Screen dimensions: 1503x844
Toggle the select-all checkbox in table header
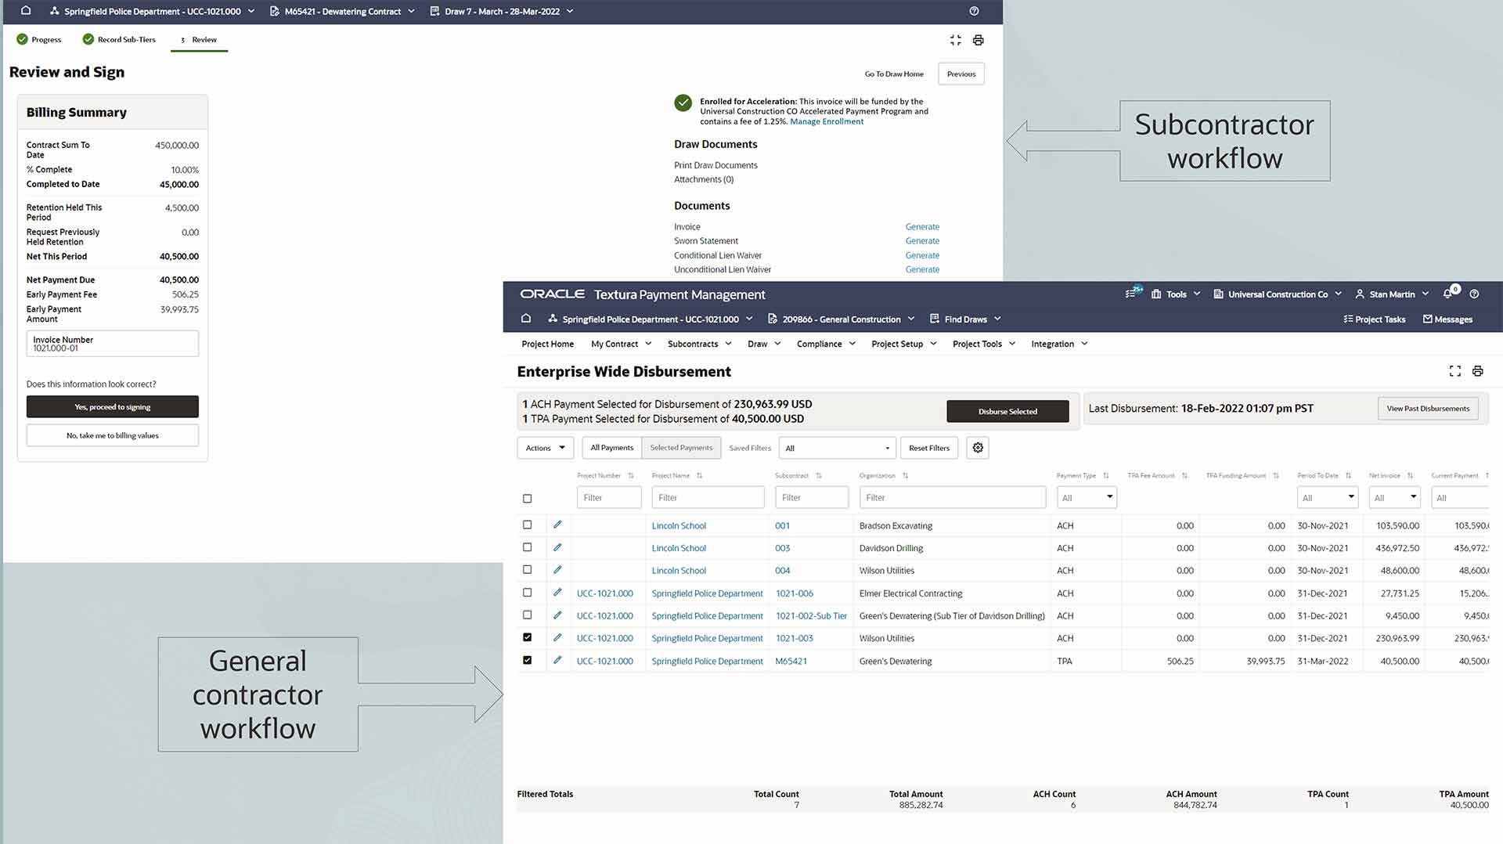[x=527, y=499]
